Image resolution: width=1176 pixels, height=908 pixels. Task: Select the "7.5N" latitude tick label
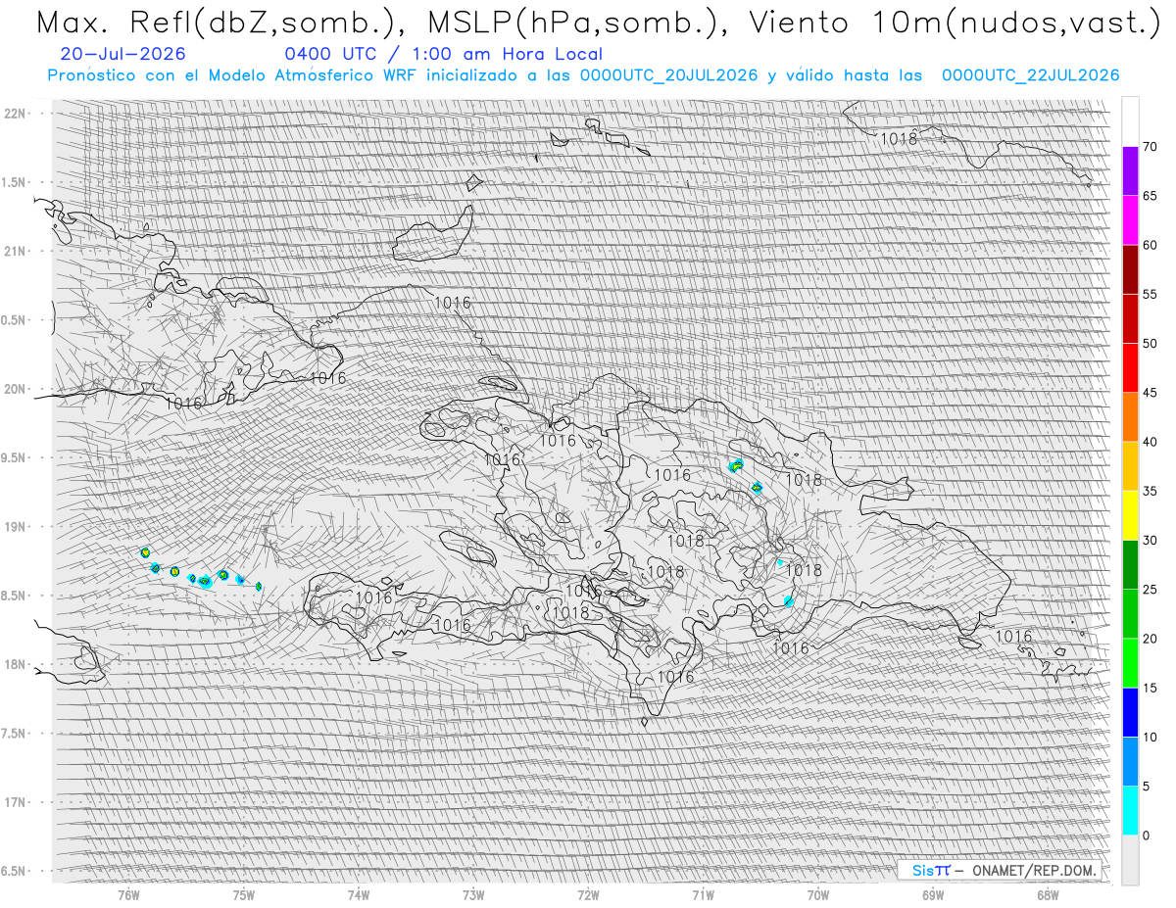[15, 733]
